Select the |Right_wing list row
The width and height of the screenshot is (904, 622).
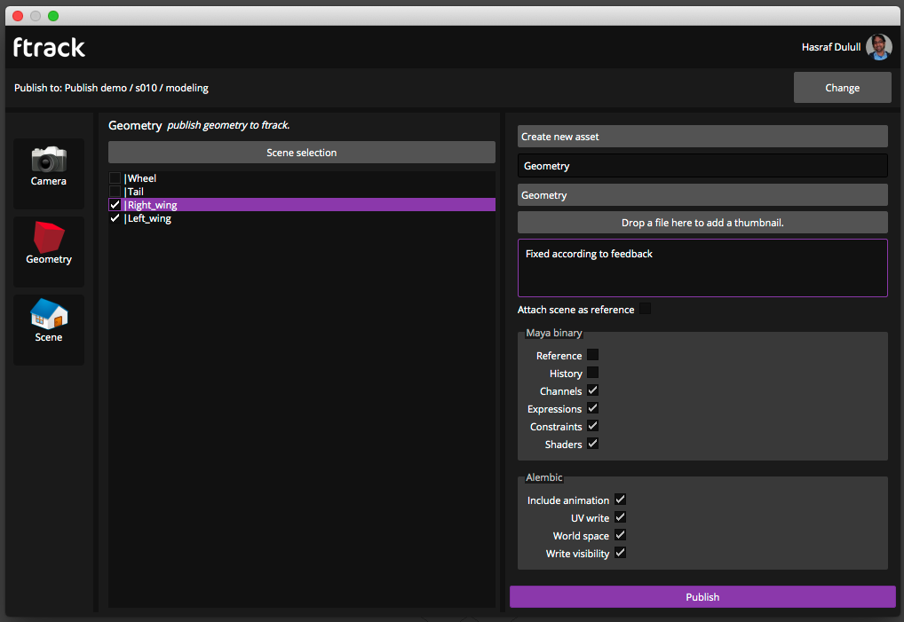tap(302, 205)
